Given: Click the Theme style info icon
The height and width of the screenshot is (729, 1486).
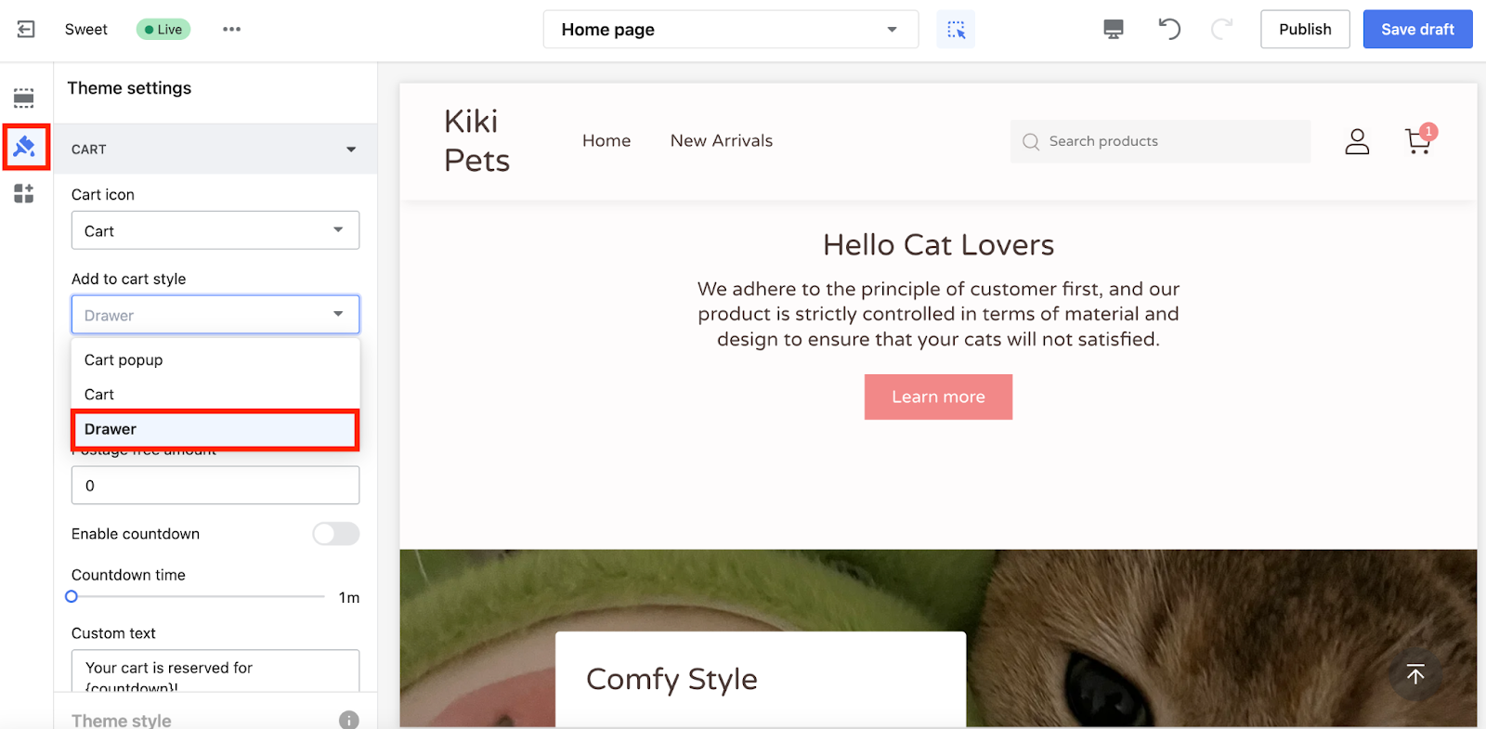Looking at the screenshot, I should (349, 720).
